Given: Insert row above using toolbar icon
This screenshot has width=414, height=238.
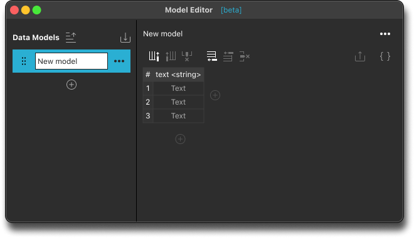Looking at the screenshot, I should (228, 56).
